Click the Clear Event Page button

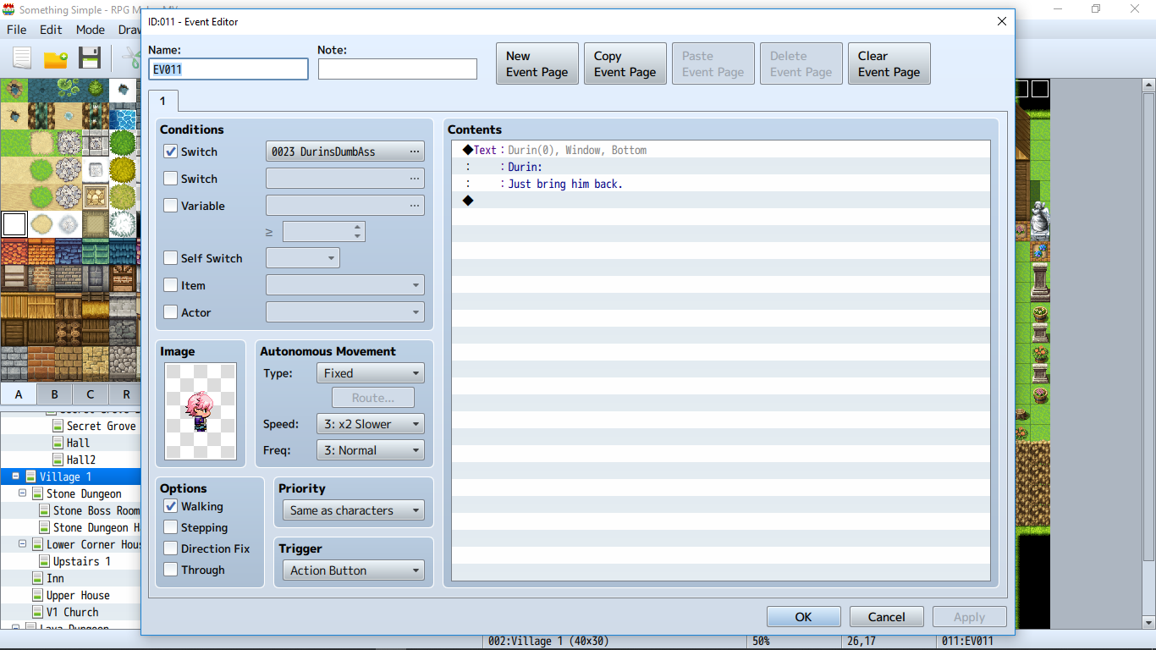click(x=889, y=63)
